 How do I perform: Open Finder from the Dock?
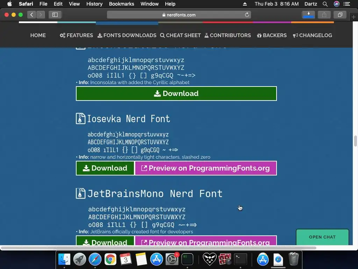pos(64,259)
